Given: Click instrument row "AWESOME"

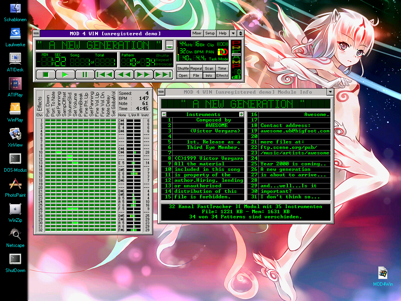Looking at the screenshot, I should click(x=203, y=125).
